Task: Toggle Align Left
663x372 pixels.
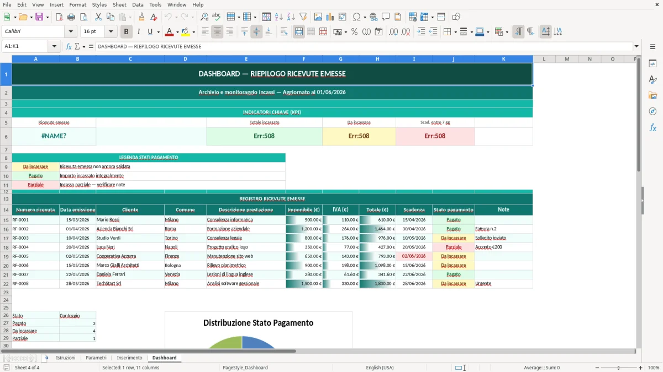Action: click(x=206, y=32)
